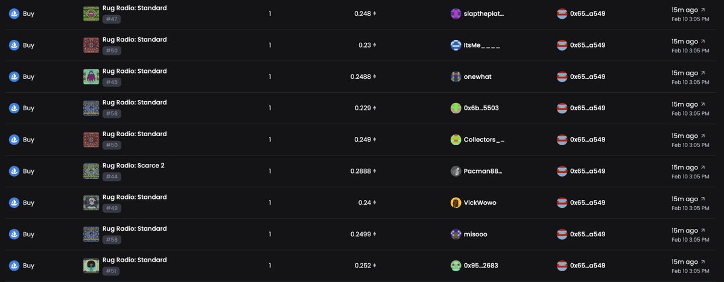Open the Rug Radio Scarce 2 #44 thumbnail
724x282 pixels.
pos(91,171)
